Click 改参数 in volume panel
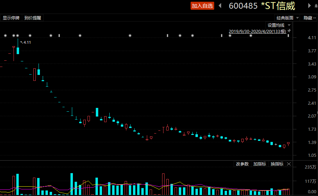 [x=242, y=164]
